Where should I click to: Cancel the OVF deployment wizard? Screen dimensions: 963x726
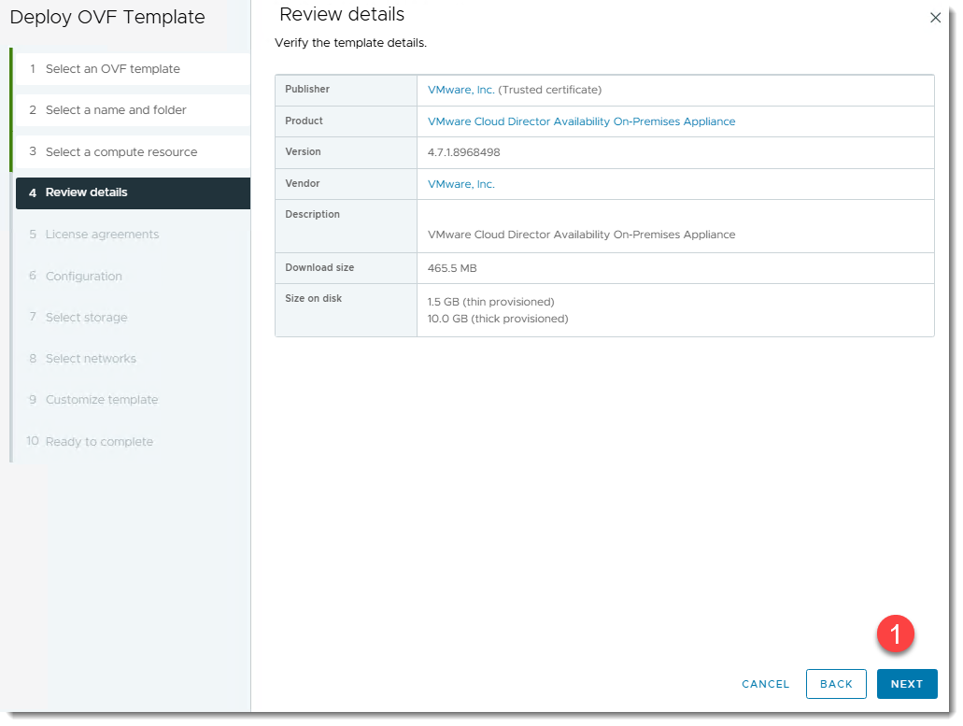(x=765, y=684)
